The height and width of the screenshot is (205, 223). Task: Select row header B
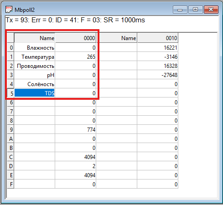click(x=10, y=148)
